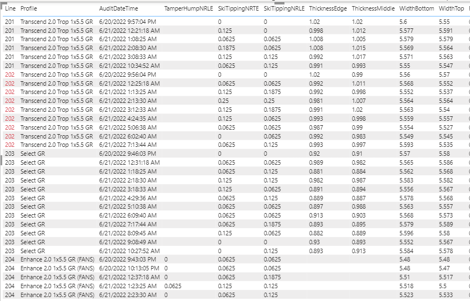470x301 pixels.
Task: Select WidthTop value 5.517
Action: click(x=446, y=277)
